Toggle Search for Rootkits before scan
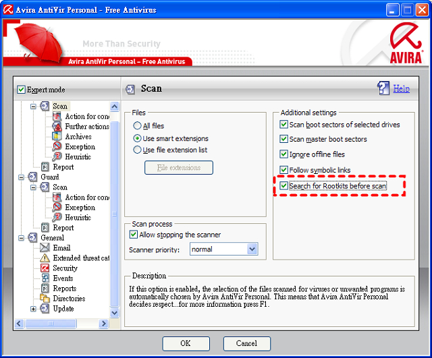This screenshot has width=432, height=358. 283,185
